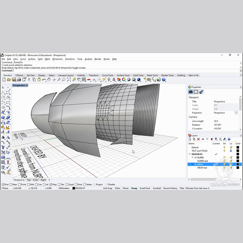The width and height of the screenshot is (243, 243).
Task: Toggle the Mid osnap checkbox
Action: click(x=29, y=184)
